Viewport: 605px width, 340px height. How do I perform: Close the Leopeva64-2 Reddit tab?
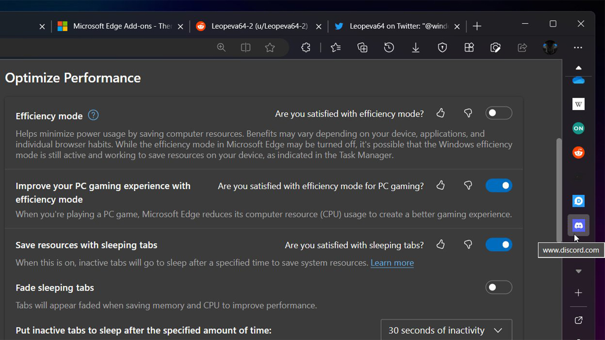(x=319, y=26)
